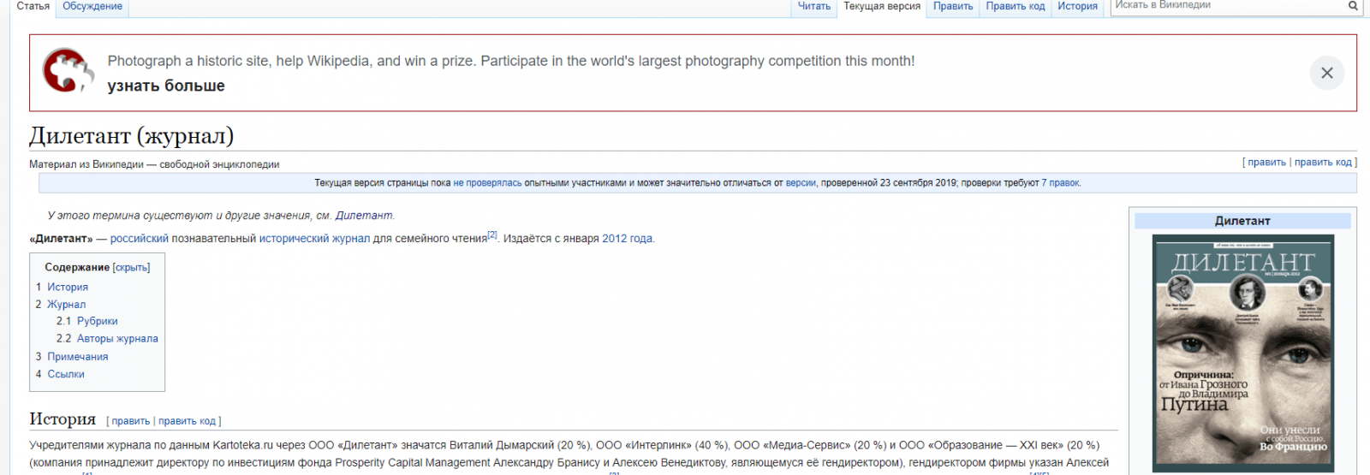This screenshot has height=475, width=1370.
Task: Open the Дилетант disambiguation link
Action: [x=364, y=216]
